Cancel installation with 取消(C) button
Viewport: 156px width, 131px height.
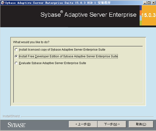(141, 124)
